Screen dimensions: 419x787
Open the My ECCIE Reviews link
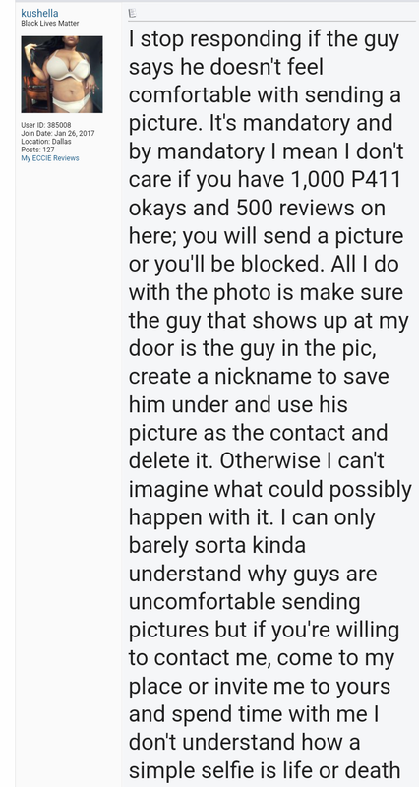(x=50, y=158)
